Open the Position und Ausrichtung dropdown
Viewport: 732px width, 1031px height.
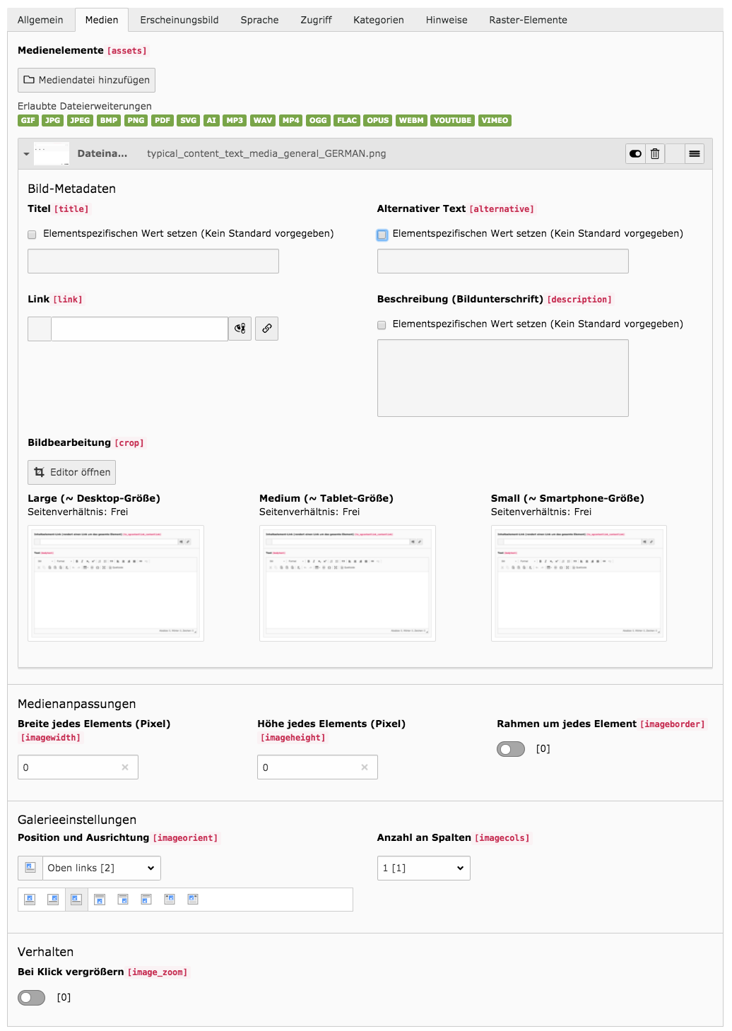(102, 868)
